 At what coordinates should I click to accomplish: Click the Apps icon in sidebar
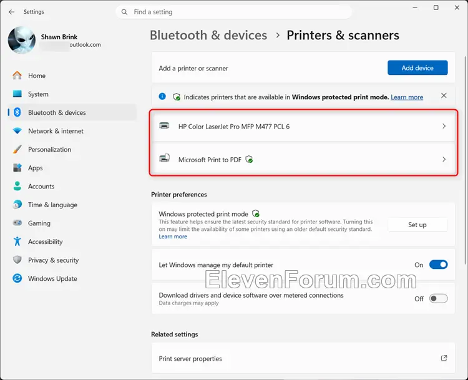tap(17, 168)
